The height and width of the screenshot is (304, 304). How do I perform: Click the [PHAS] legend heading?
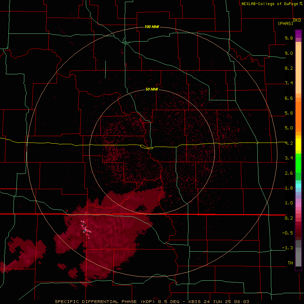click(285, 24)
